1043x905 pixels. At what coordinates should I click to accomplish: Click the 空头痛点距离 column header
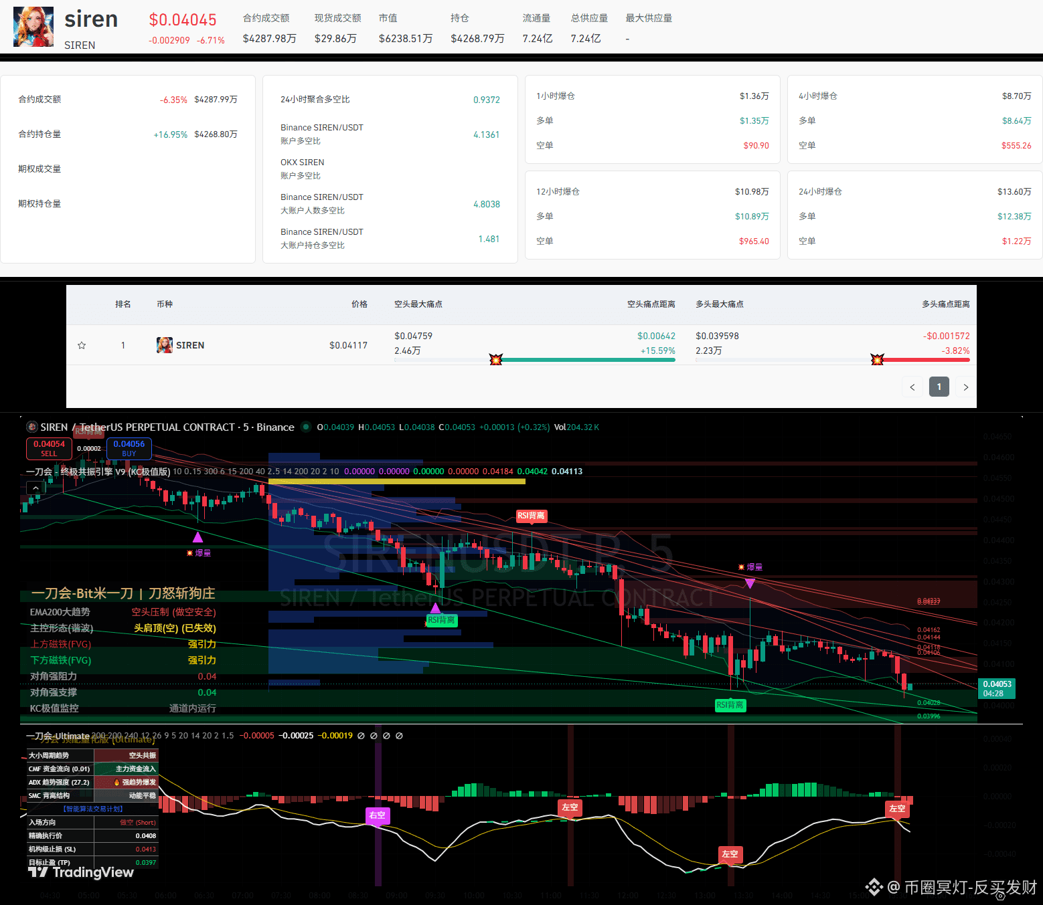(x=651, y=304)
